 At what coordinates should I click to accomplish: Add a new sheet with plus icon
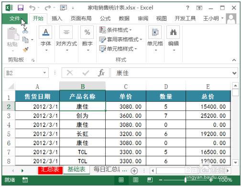tap(134, 171)
